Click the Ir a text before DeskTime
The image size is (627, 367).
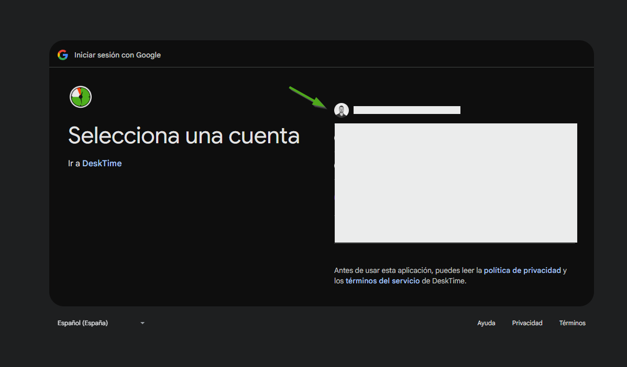tap(74, 163)
